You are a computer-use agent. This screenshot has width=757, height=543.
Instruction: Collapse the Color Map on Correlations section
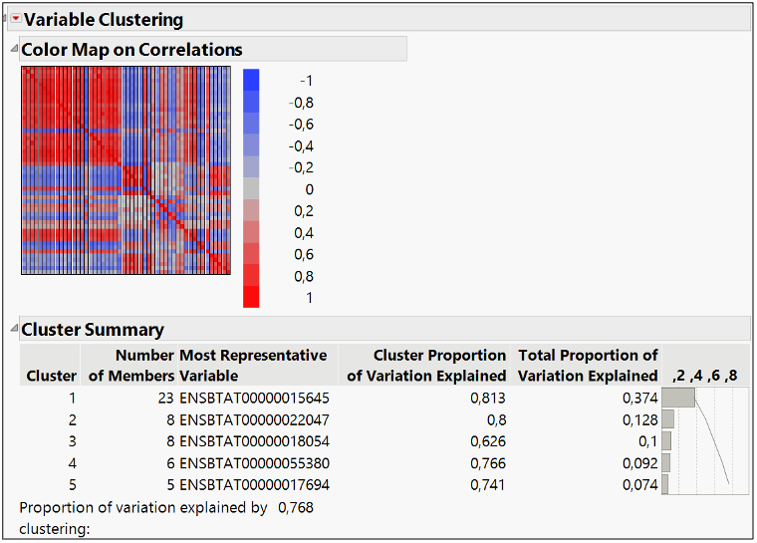tap(13, 49)
